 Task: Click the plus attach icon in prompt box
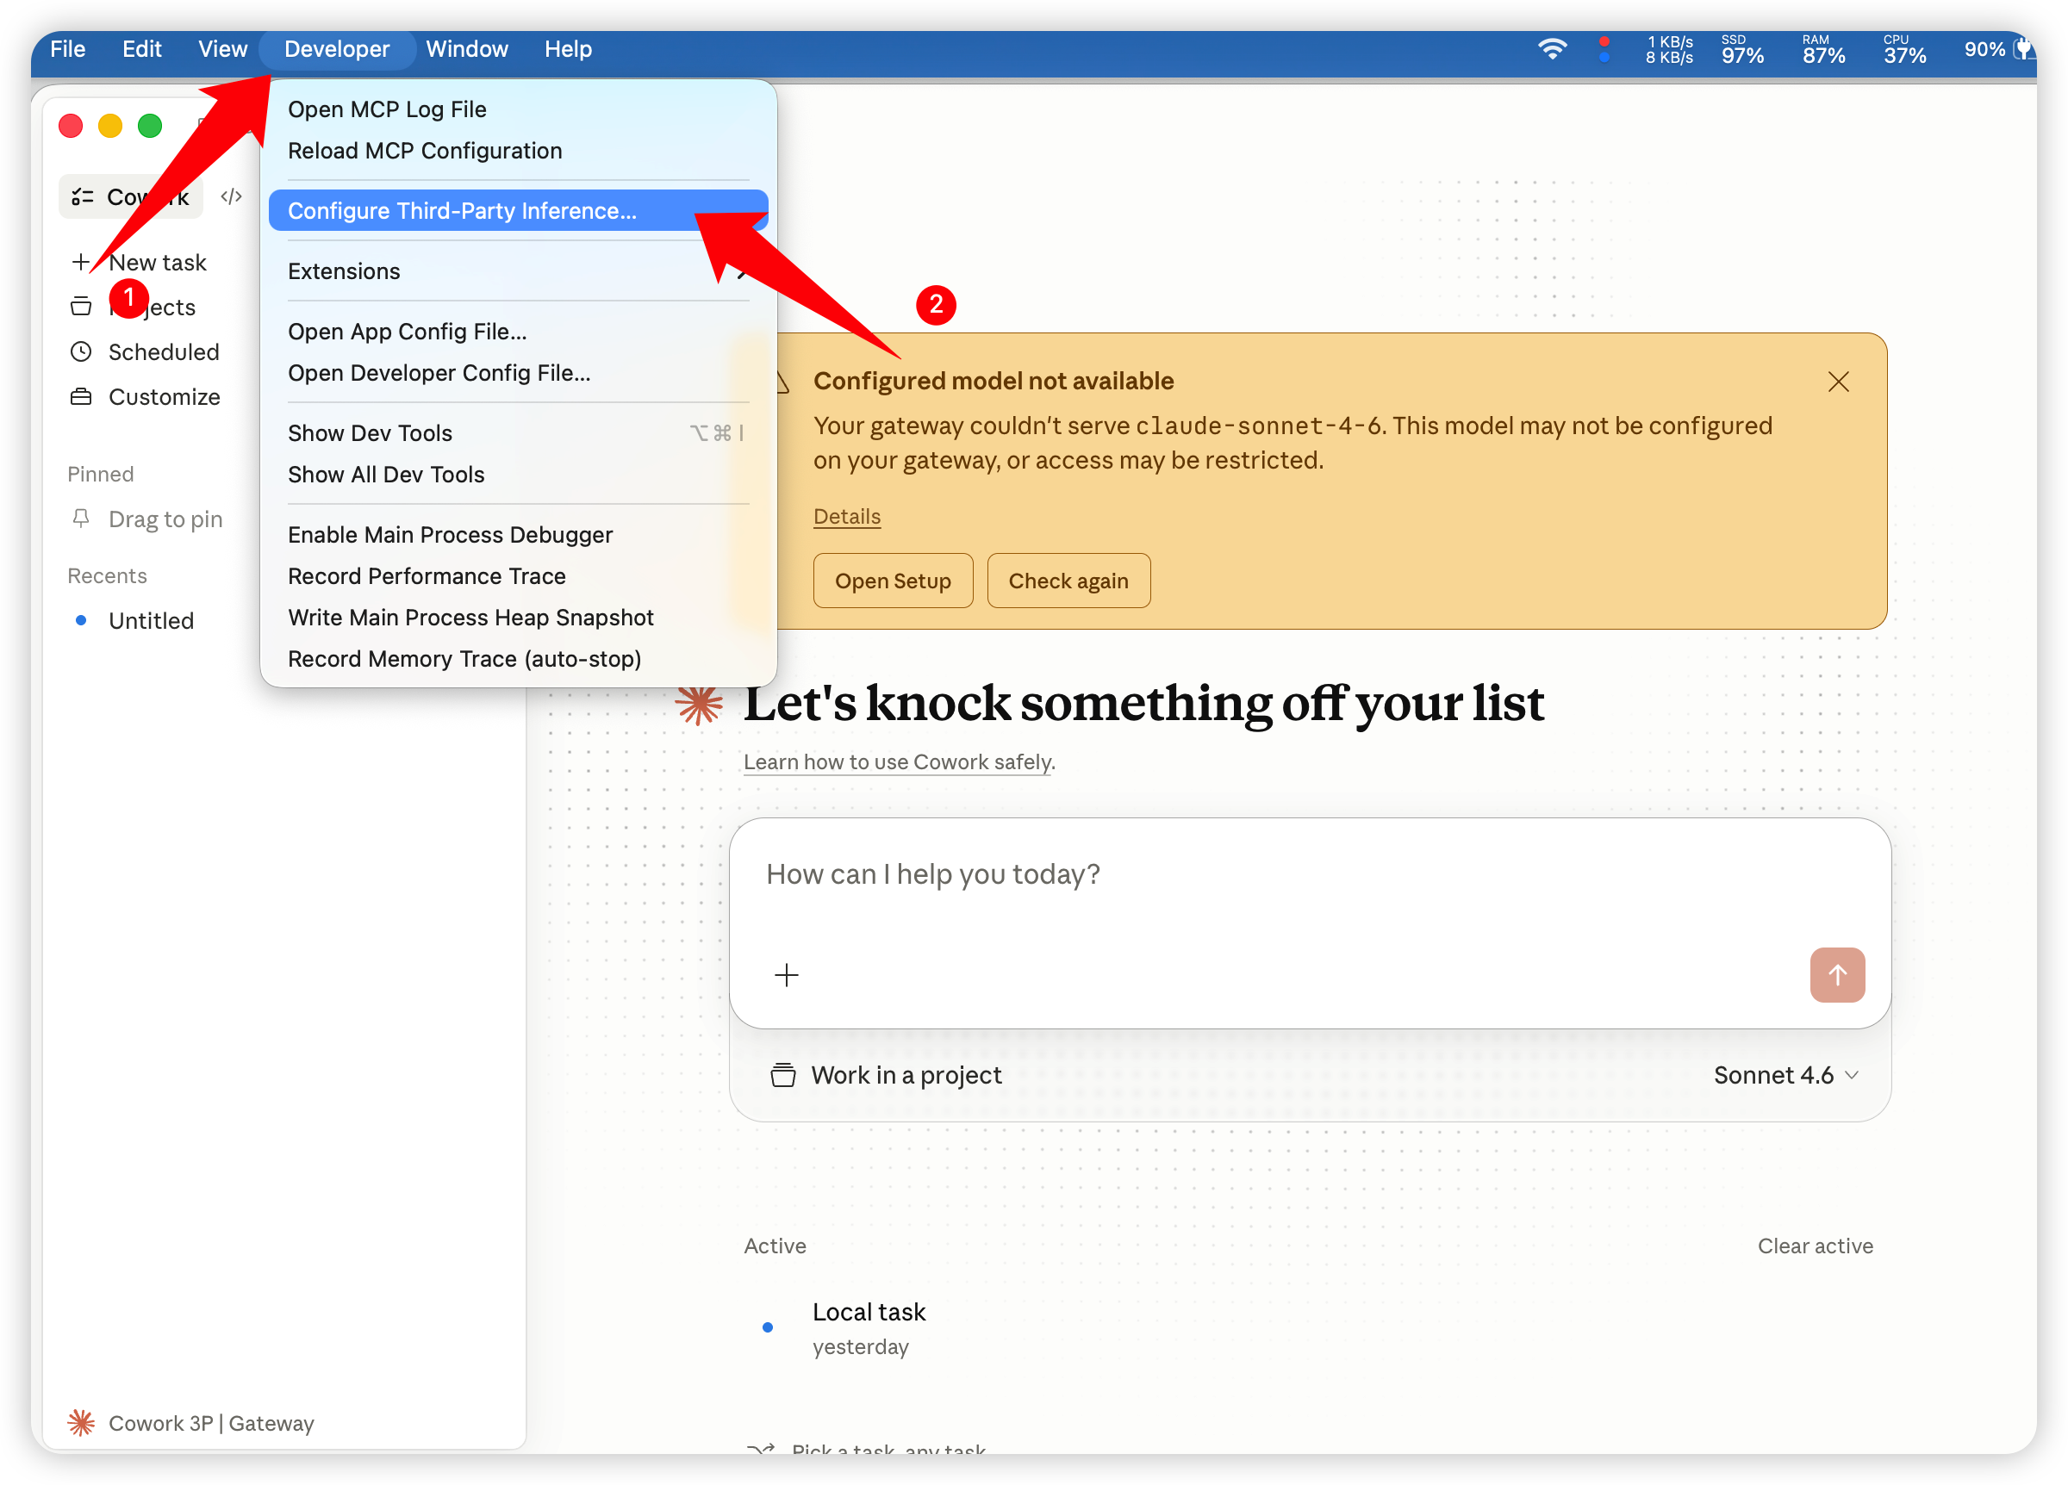(786, 975)
